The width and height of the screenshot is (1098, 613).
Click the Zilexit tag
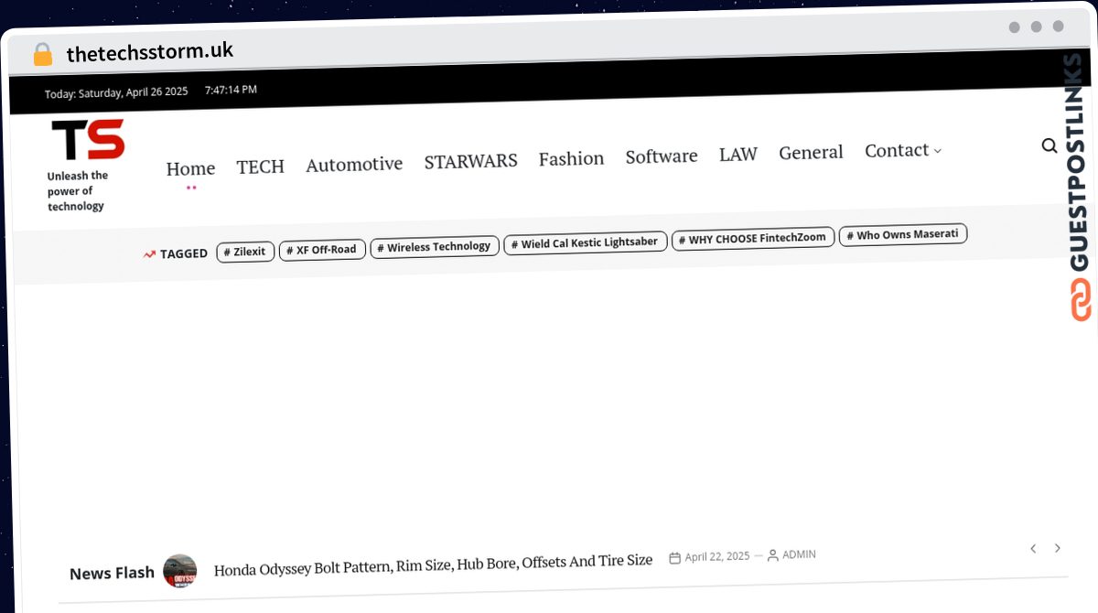(x=245, y=252)
